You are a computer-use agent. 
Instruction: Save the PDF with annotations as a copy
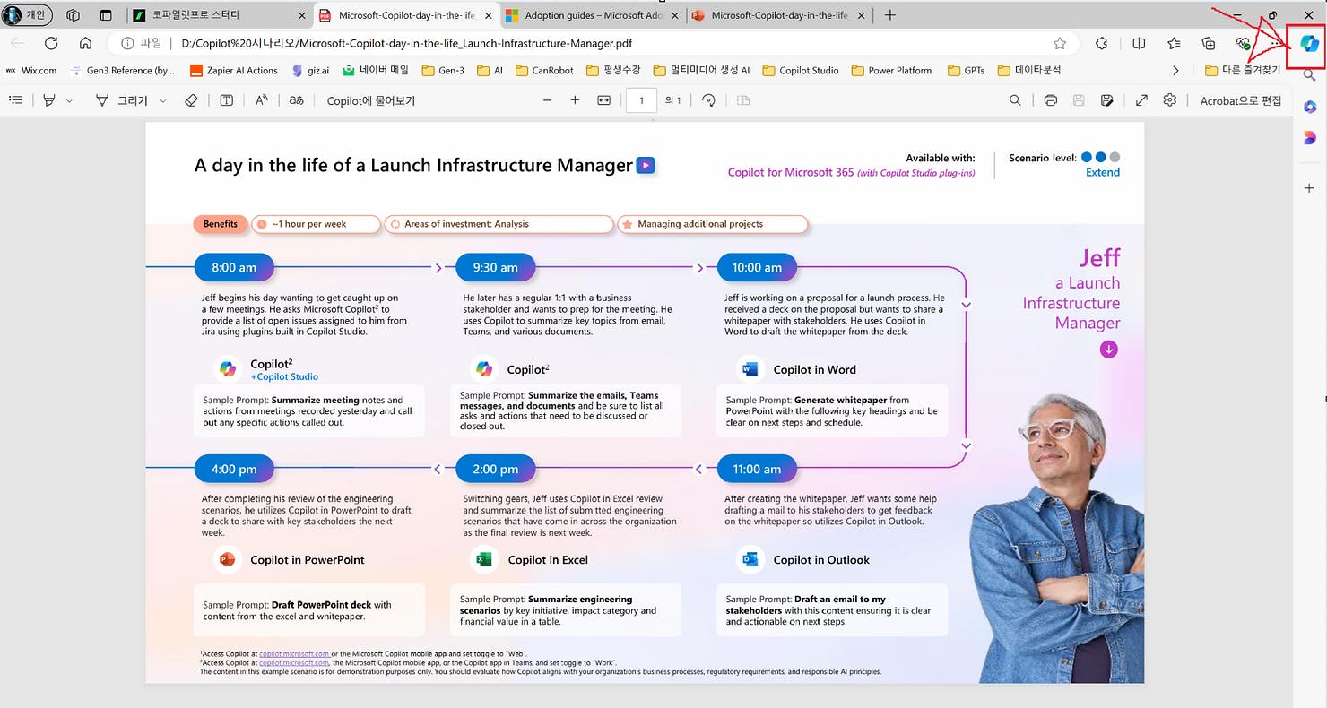pos(1107,100)
